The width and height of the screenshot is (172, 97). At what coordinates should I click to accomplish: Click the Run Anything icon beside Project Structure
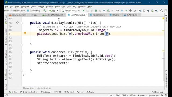pyautogui.click(x=144, y=11)
